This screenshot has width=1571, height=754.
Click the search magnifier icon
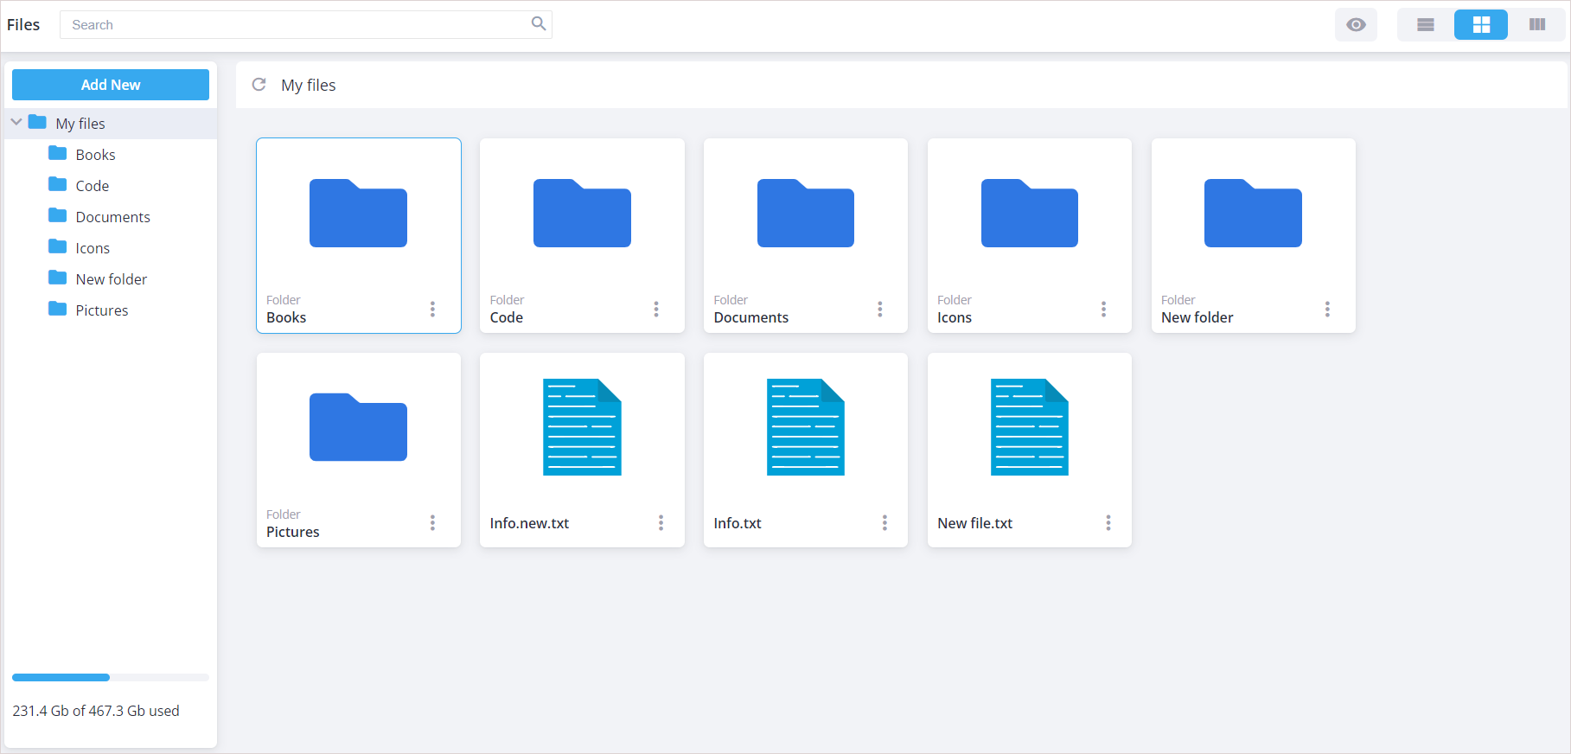point(538,24)
